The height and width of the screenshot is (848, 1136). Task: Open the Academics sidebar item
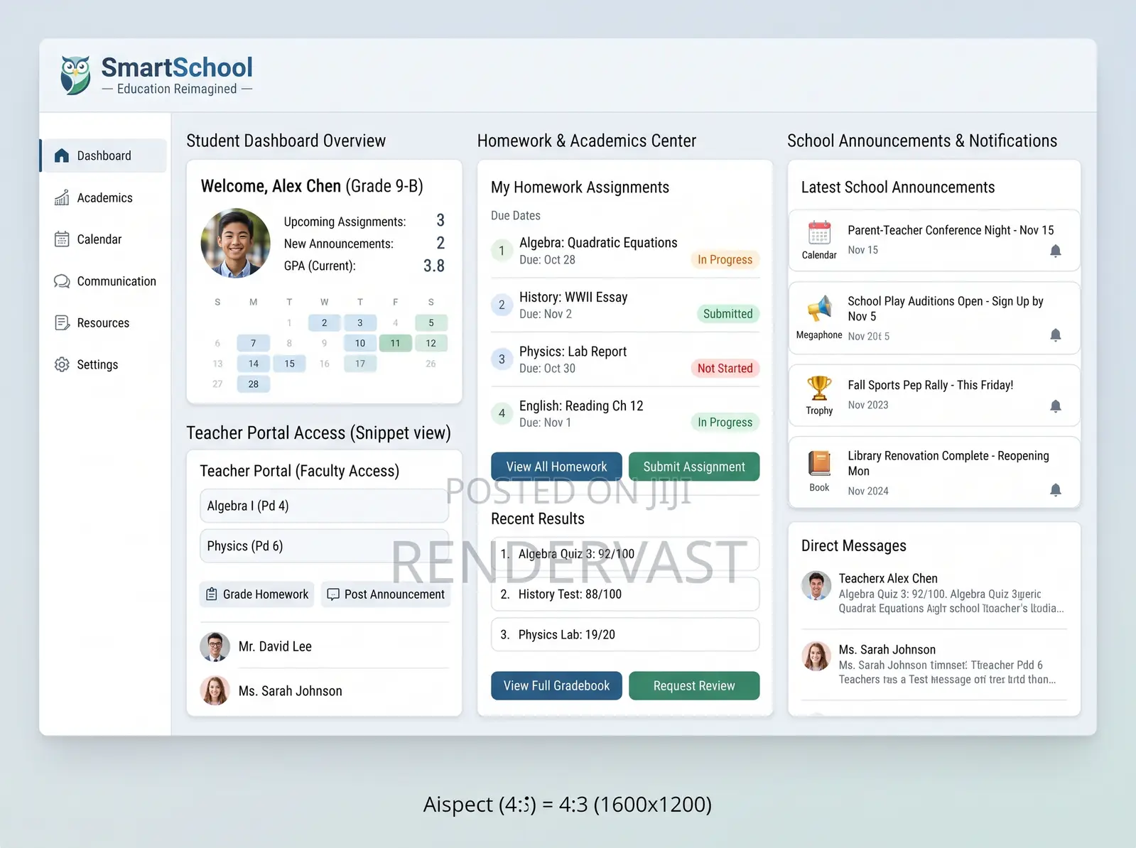(x=104, y=197)
